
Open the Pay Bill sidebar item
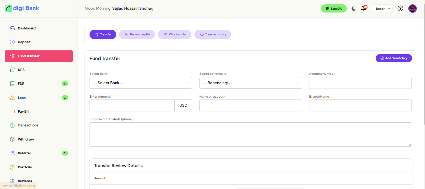coord(24,111)
